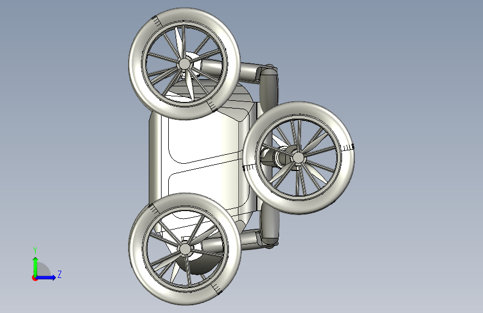This screenshot has height=313, width=483.
Task: Select hub of the top-left propeller
Action: [x=184, y=64]
